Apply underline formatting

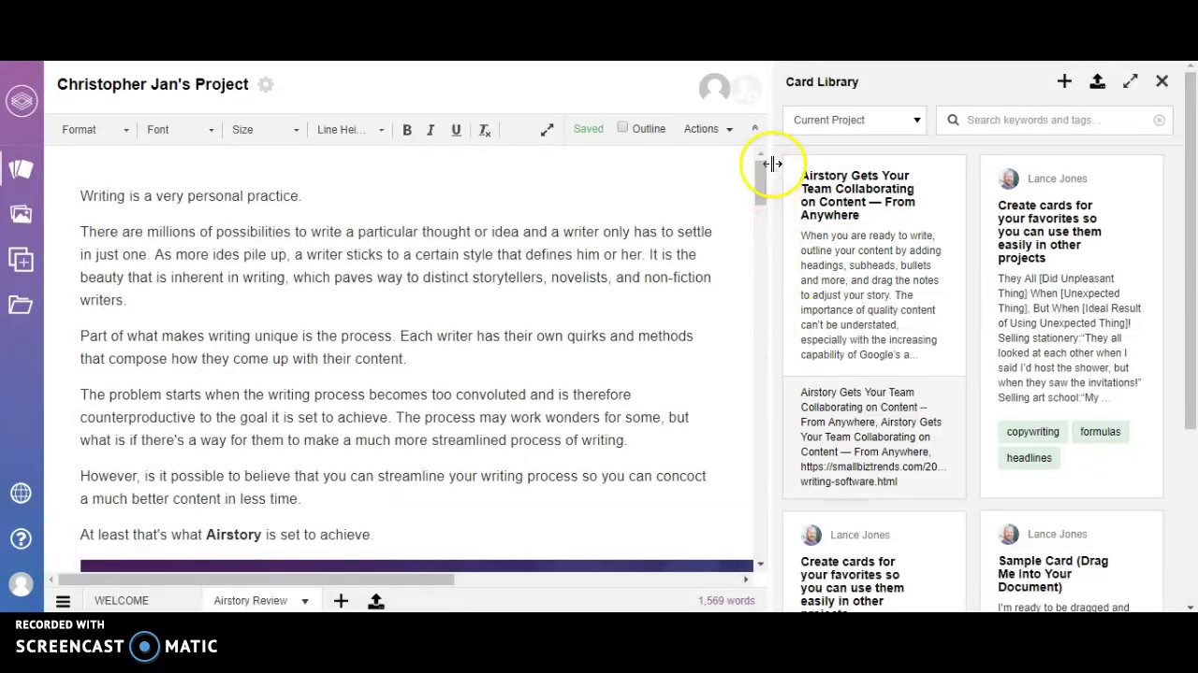click(x=456, y=130)
